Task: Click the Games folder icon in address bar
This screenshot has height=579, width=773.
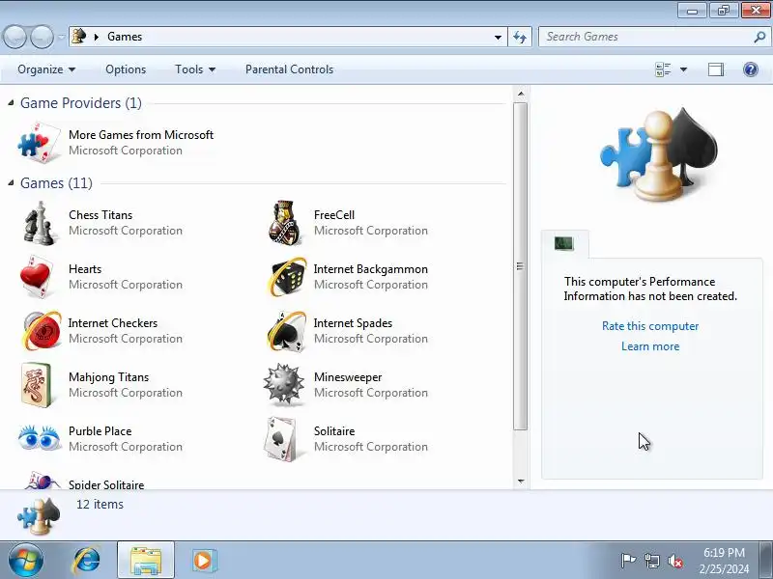Action: click(79, 37)
